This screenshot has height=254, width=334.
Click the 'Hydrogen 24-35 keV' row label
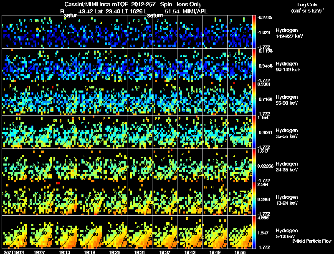point(287,167)
